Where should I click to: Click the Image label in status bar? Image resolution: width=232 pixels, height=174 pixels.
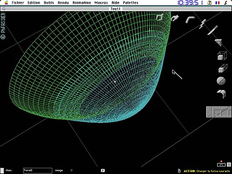[59, 170]
